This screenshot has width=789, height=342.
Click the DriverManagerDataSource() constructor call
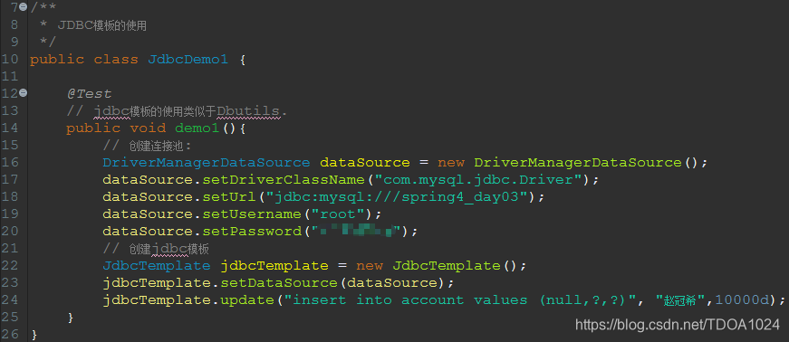click(x=586, y=163)
